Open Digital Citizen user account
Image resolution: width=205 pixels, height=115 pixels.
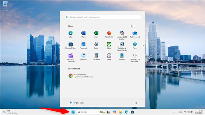click(77, 103)
